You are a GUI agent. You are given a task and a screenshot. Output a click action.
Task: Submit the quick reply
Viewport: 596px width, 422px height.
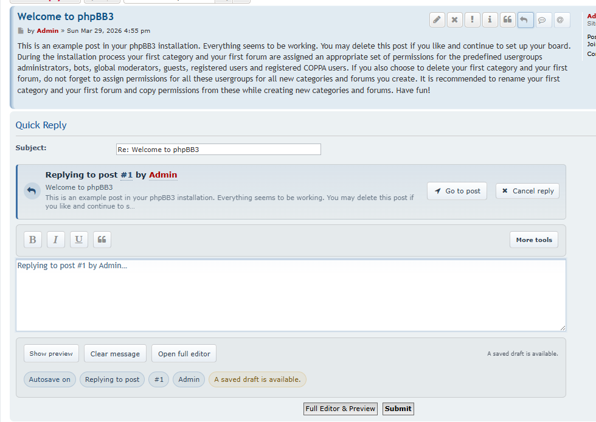pyautogui.click(x=398, y=409)
